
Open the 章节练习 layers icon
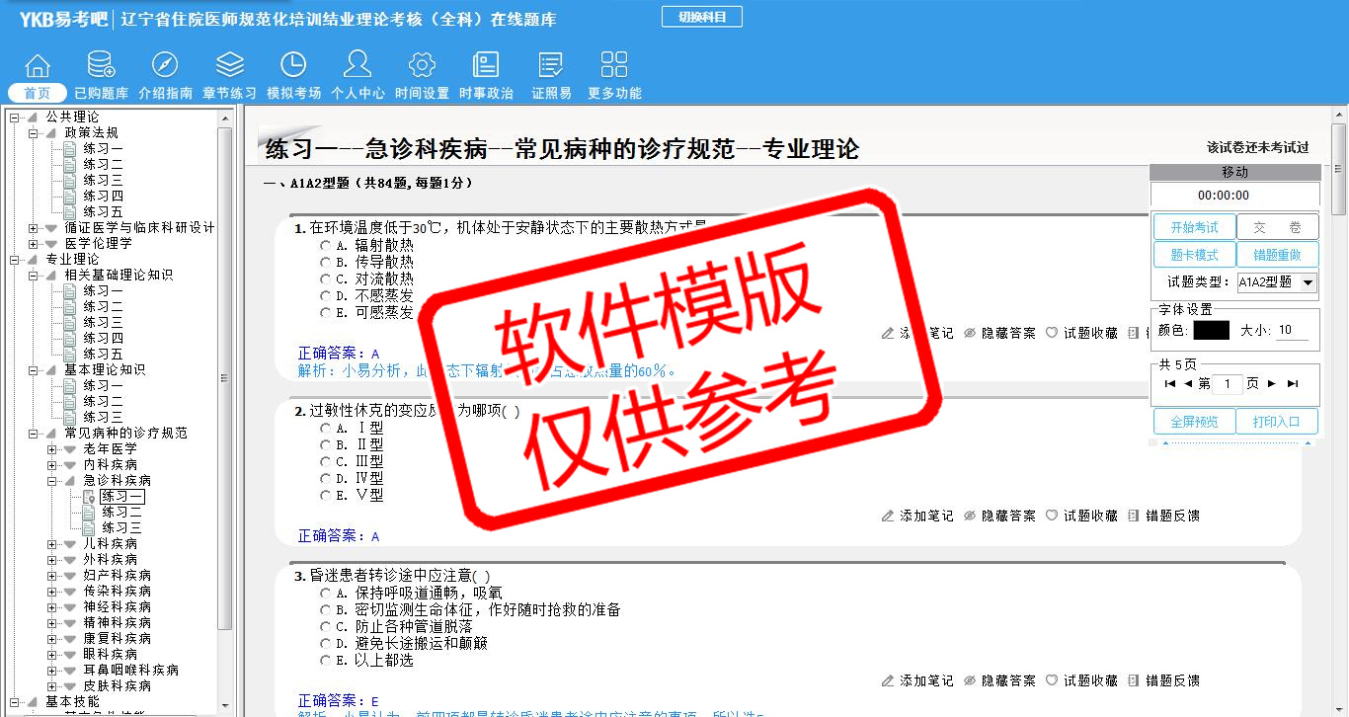click(229, 66)
